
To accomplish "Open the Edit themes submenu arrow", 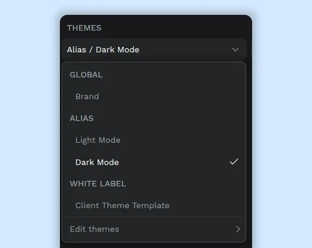I will [x=238, y=229].
